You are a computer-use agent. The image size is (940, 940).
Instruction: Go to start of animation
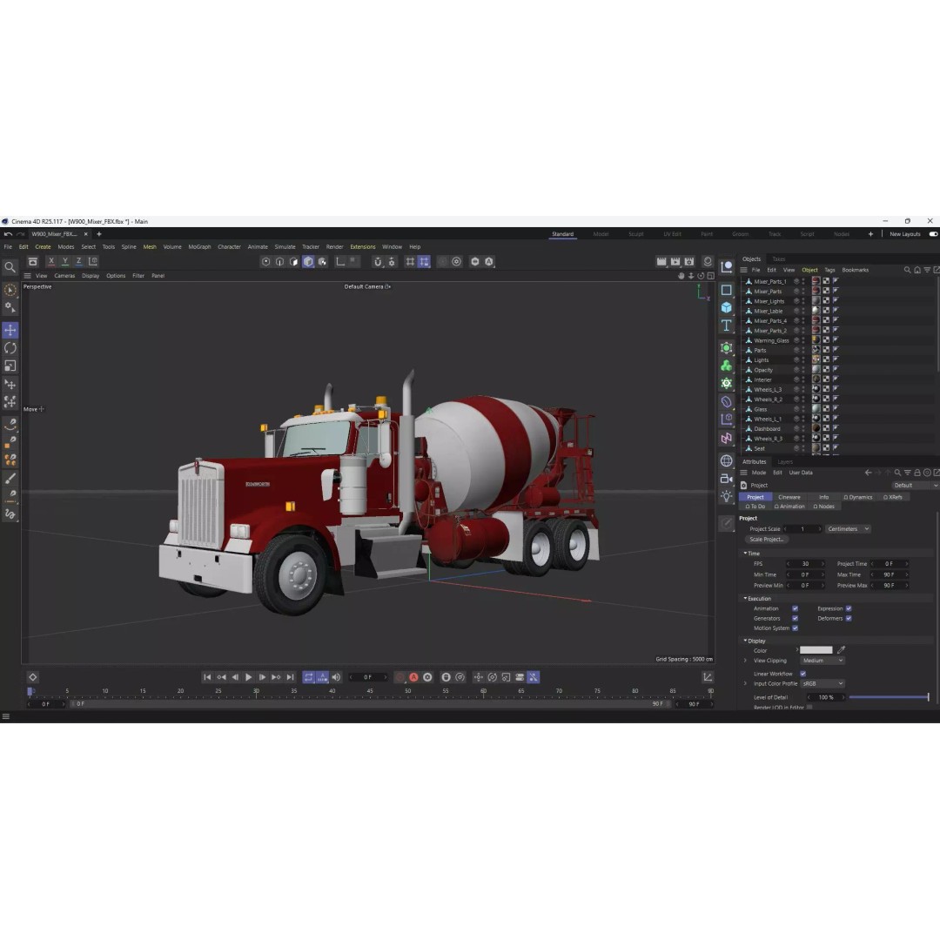[x=207, y=677]
